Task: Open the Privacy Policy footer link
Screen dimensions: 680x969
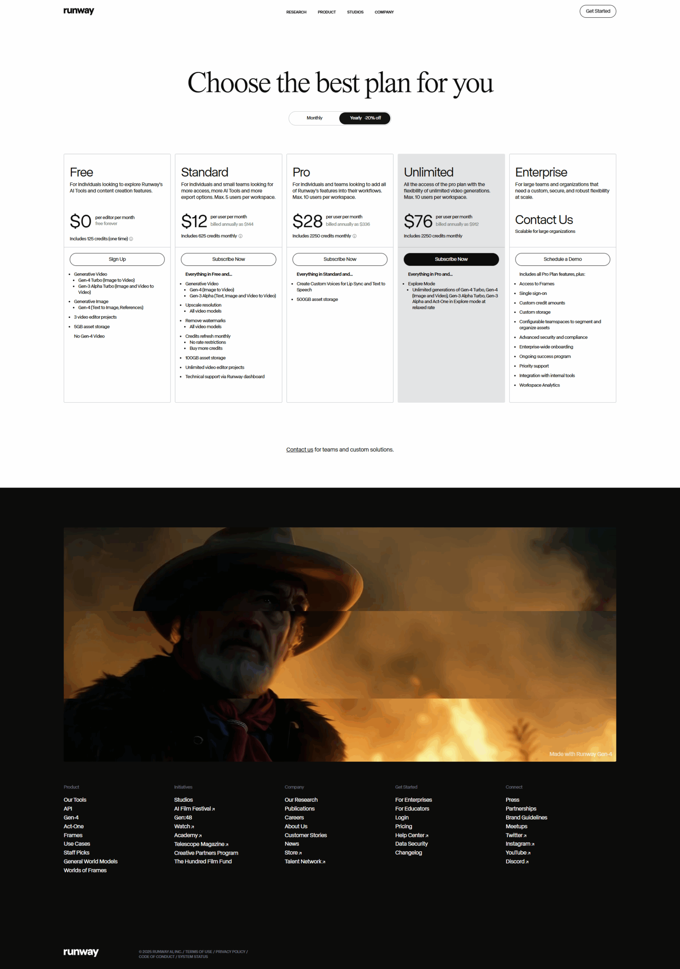Action: 230,952
